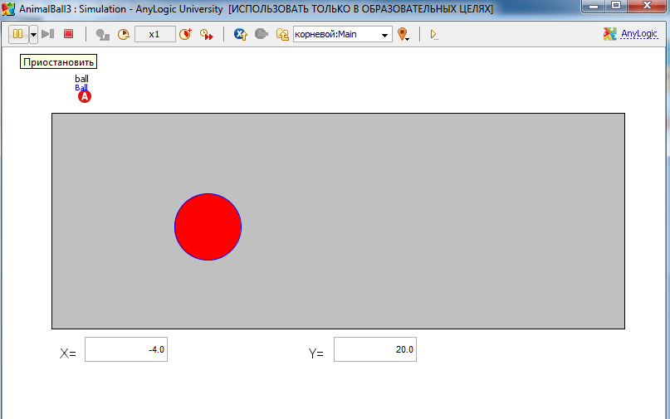This screenshot has height=419, width=670.
Task: Click the AnyLogic app icon in title bar
Action: coord(8,8)
